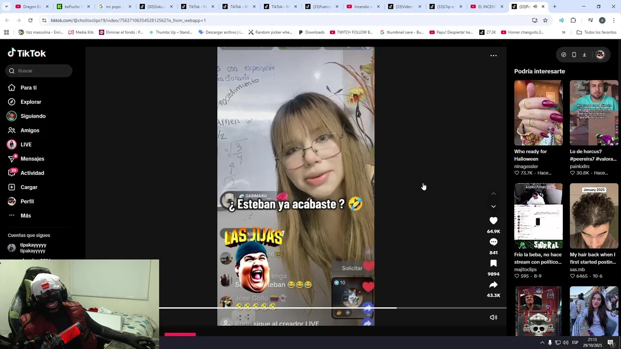Bookmark this page with star icon

tap(545, 20)
